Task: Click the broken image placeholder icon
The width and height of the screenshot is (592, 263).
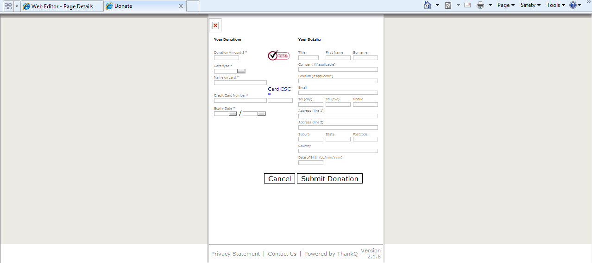Action: pos(215,25)
